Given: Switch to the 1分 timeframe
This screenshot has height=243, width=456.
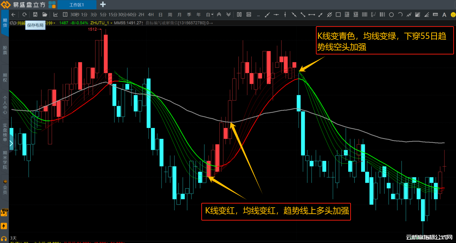Looking at the screenshot, I should tap(84, 15).
